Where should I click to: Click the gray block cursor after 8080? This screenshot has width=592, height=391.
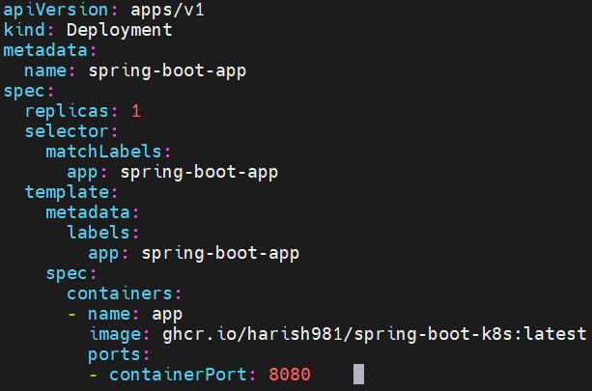coord(358,375)
